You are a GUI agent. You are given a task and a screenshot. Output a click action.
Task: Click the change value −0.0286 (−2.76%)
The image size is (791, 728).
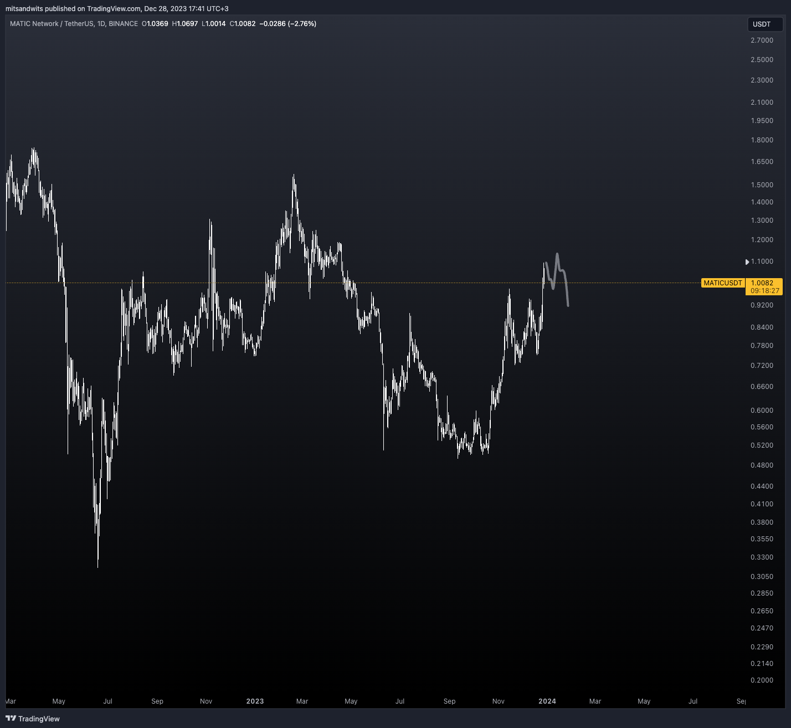pyautogui.click(x=288, y=24)
